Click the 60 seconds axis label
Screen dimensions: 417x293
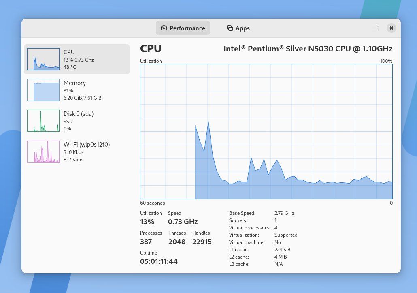[x=152, y=203]
